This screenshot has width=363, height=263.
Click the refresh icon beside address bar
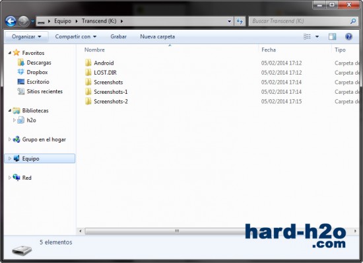tap(240, 21)
